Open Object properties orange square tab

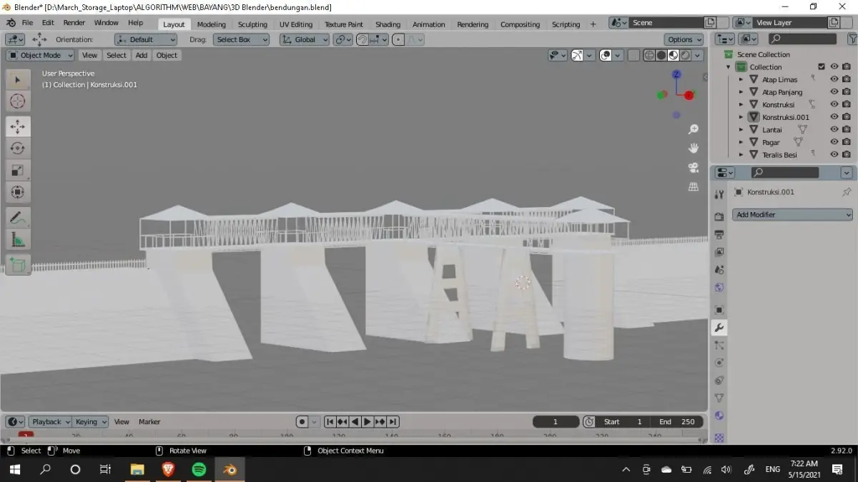(719, 310)
